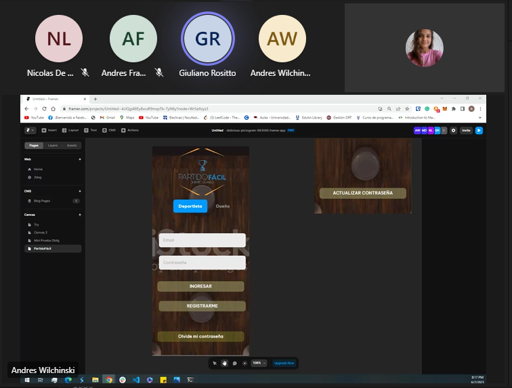Click the participant video thumbnail photo
This screenshot has height=388, width=512.
click(x=425, y=48)
